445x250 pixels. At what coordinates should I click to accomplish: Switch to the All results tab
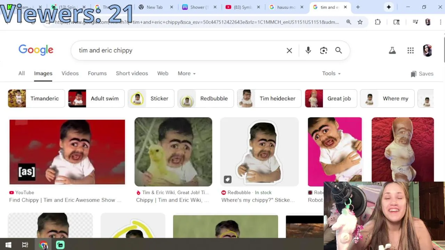[22, 73]
